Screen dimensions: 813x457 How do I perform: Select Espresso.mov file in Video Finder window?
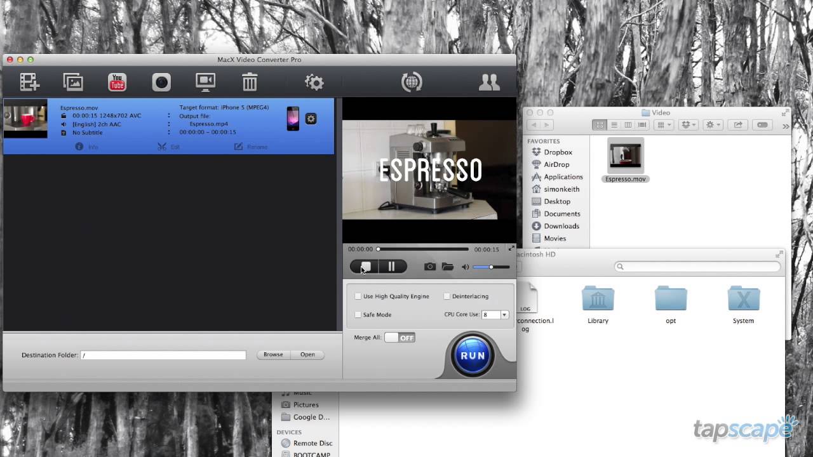point(626,161)
